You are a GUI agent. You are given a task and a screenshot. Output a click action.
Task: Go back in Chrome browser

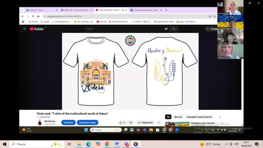click(23, 16)
